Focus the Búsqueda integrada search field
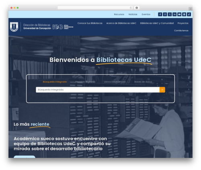 tap(98, 90)
